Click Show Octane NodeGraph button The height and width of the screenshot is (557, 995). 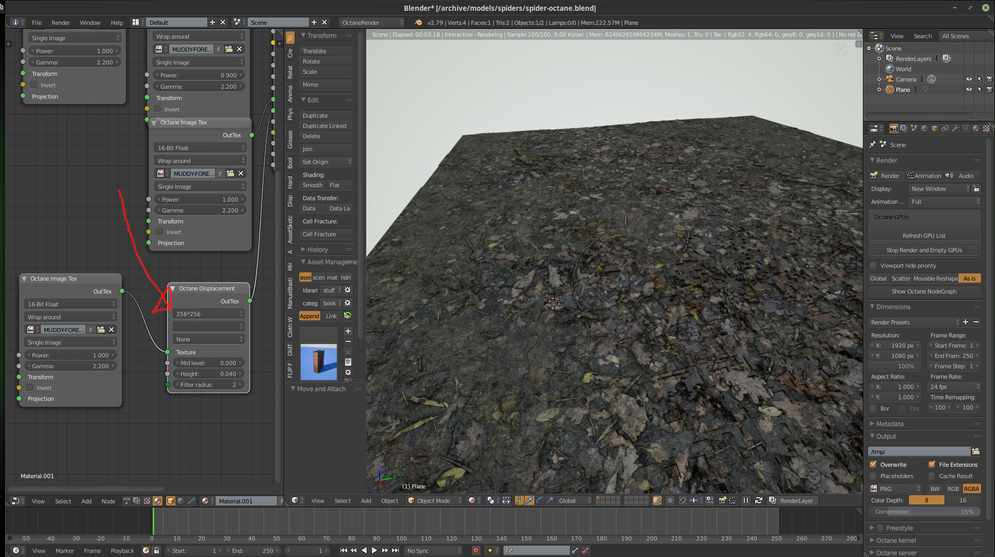click(924, 291)
